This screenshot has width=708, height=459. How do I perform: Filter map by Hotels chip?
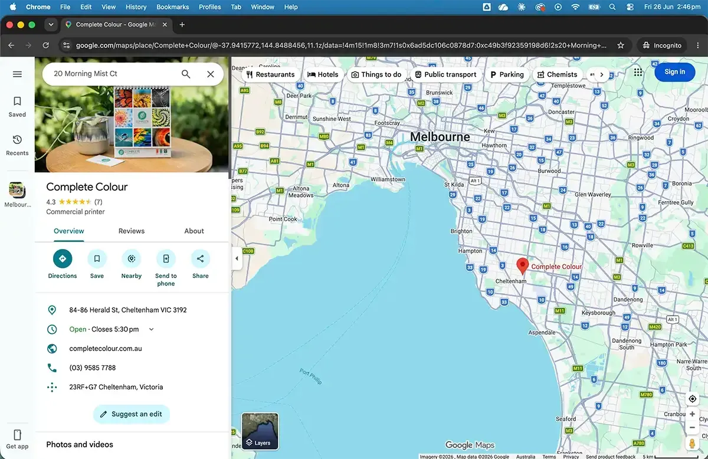point(323,74)
